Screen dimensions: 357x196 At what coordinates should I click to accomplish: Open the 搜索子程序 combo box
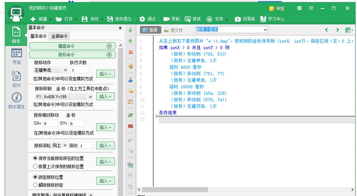[232, 30]
